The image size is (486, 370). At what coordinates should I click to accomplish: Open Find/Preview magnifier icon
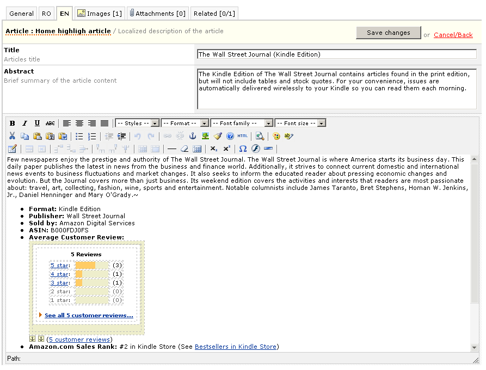coord(260,135)
